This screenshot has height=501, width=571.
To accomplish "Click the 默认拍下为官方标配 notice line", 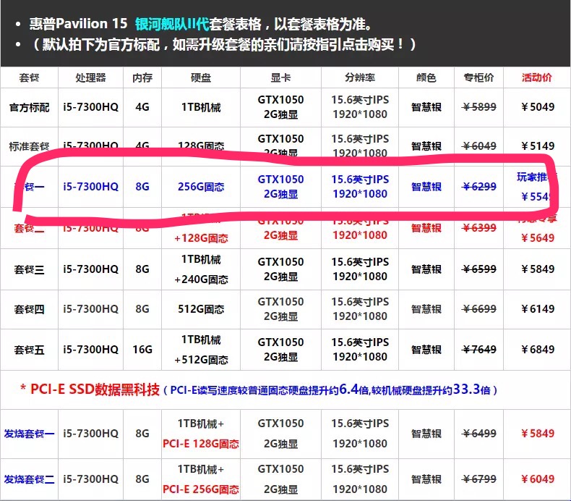I will (x=223, y=44).
